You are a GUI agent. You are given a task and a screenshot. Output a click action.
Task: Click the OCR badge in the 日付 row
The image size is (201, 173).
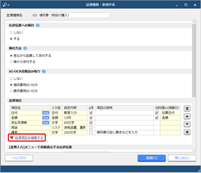46,113
